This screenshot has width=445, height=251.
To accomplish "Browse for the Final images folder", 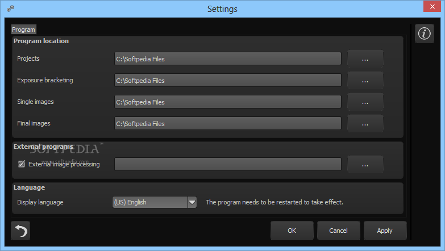I will 365,124.
